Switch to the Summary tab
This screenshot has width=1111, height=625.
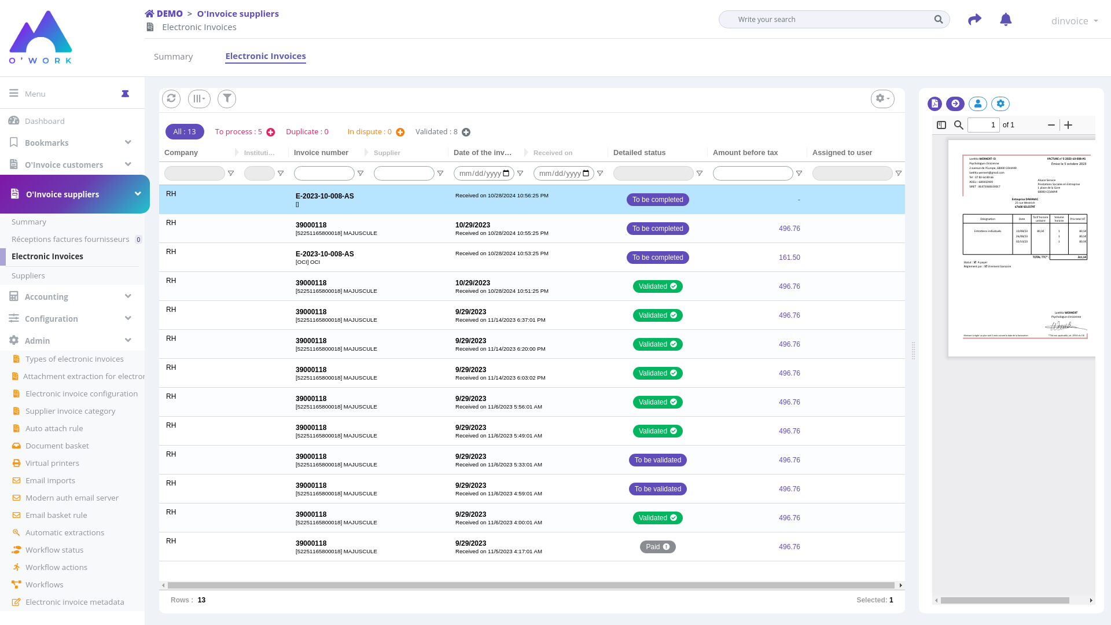(x=173, y=57)
